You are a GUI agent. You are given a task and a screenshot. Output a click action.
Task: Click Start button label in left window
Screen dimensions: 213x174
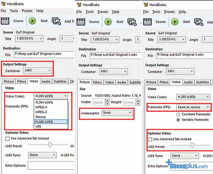[x=44, y=21]
